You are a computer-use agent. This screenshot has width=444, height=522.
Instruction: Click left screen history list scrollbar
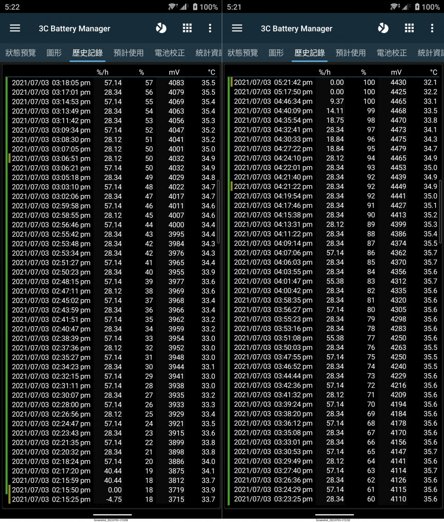point(218,212)
